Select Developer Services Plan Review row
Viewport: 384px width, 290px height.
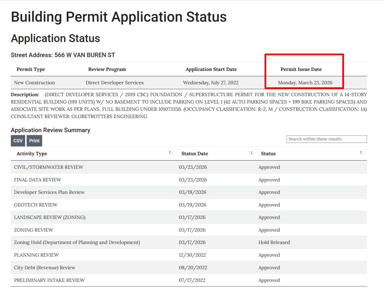pos(189,192)
